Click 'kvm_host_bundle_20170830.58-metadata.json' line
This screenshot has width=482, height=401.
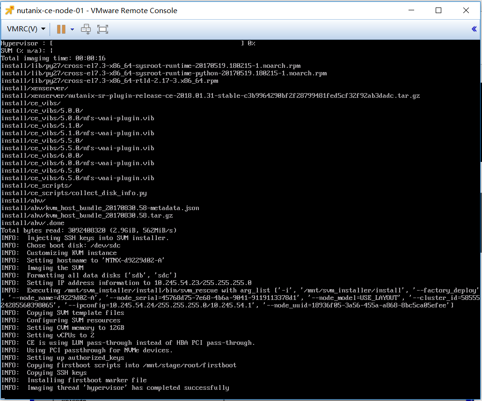coord(100,208)
